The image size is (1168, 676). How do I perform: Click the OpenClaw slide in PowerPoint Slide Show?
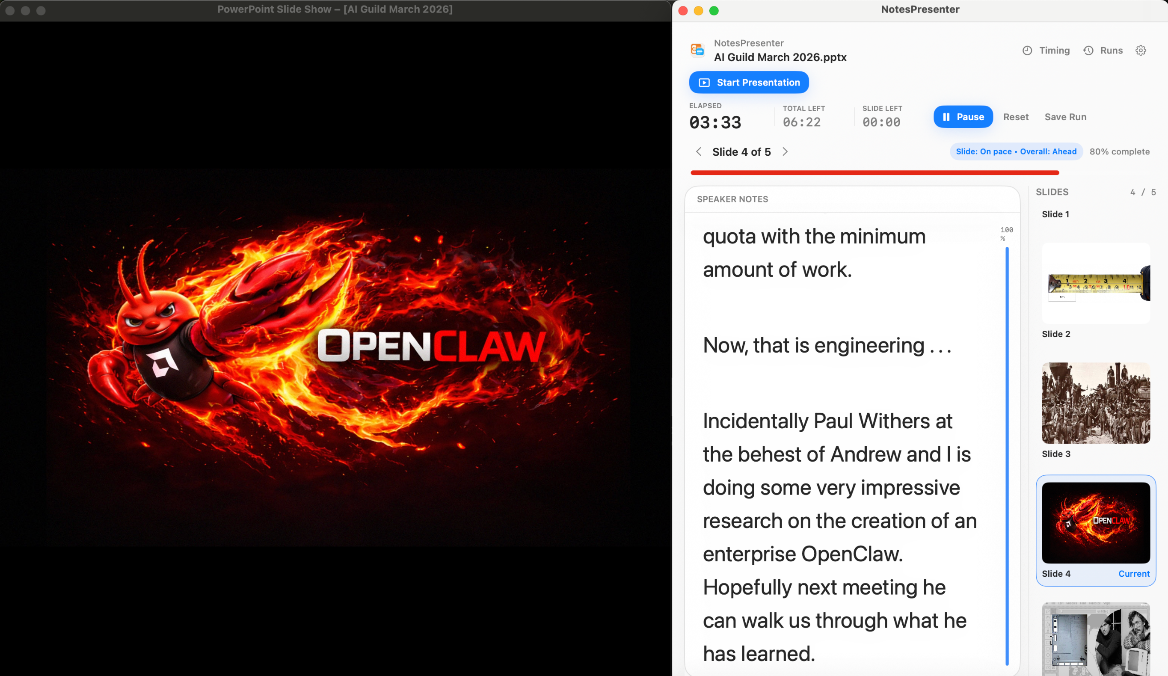336,357
